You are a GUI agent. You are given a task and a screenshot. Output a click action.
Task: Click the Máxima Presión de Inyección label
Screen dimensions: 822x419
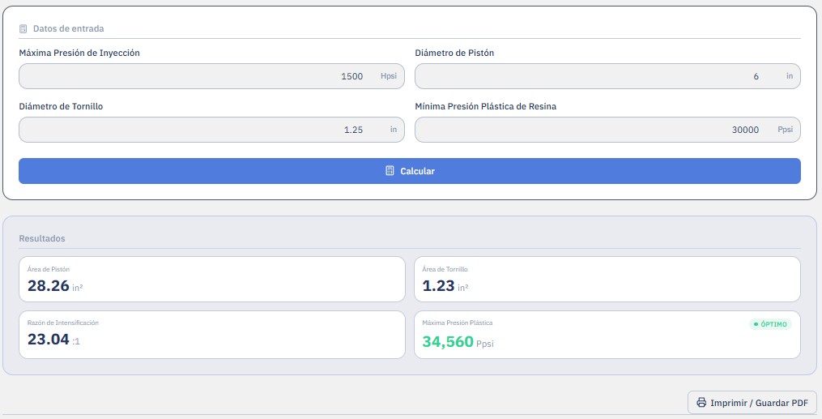pos(79,53)
